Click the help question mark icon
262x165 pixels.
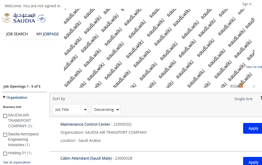(x=261, y=98)
